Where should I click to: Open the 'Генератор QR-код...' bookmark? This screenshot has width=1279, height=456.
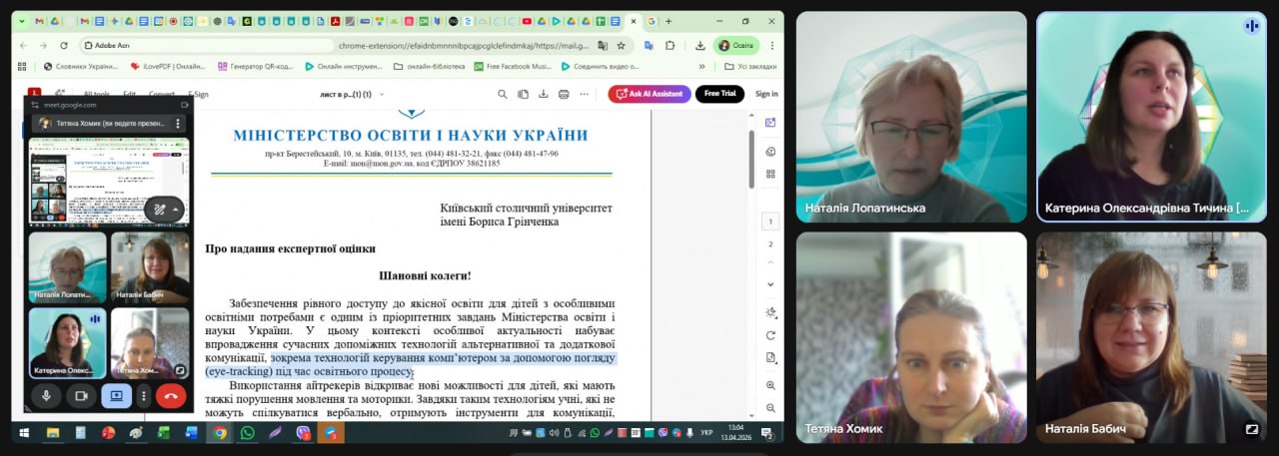click(x=256, y=66)
